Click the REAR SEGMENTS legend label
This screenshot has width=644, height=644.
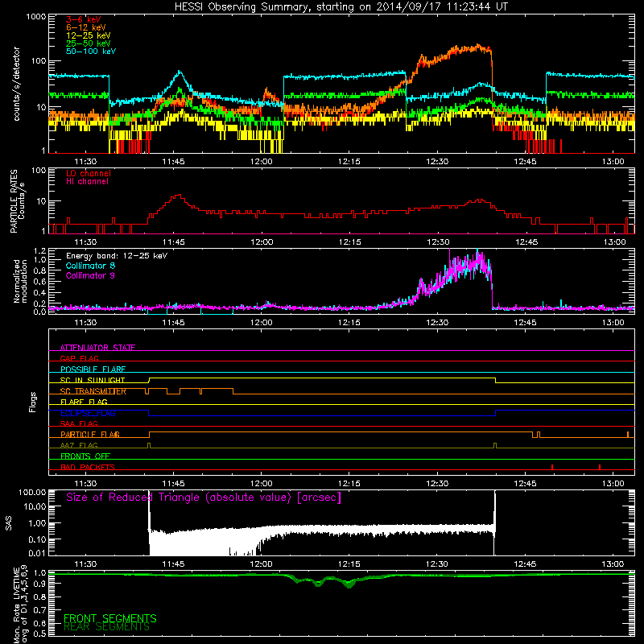(106, 627)
